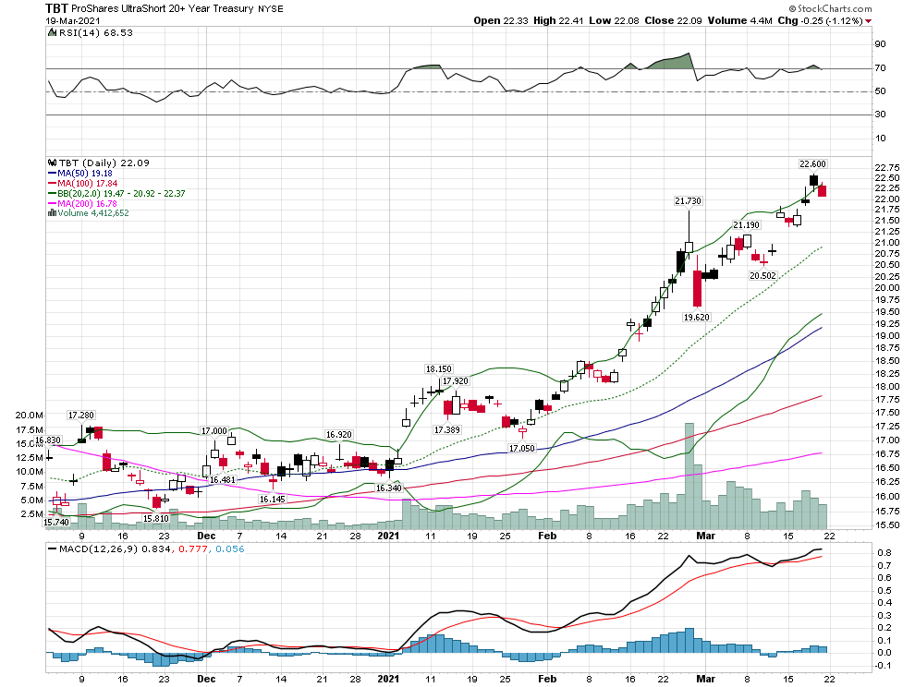The image size is (915, 687).
Task: Click the 16.145 price annotation
Action: (x=273, y=500)
